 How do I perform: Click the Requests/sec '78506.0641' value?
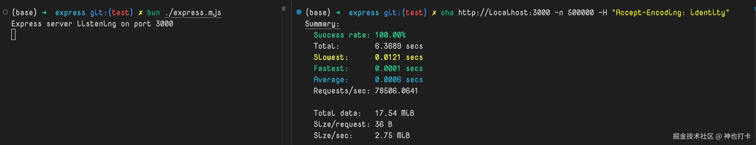(397, 90)
